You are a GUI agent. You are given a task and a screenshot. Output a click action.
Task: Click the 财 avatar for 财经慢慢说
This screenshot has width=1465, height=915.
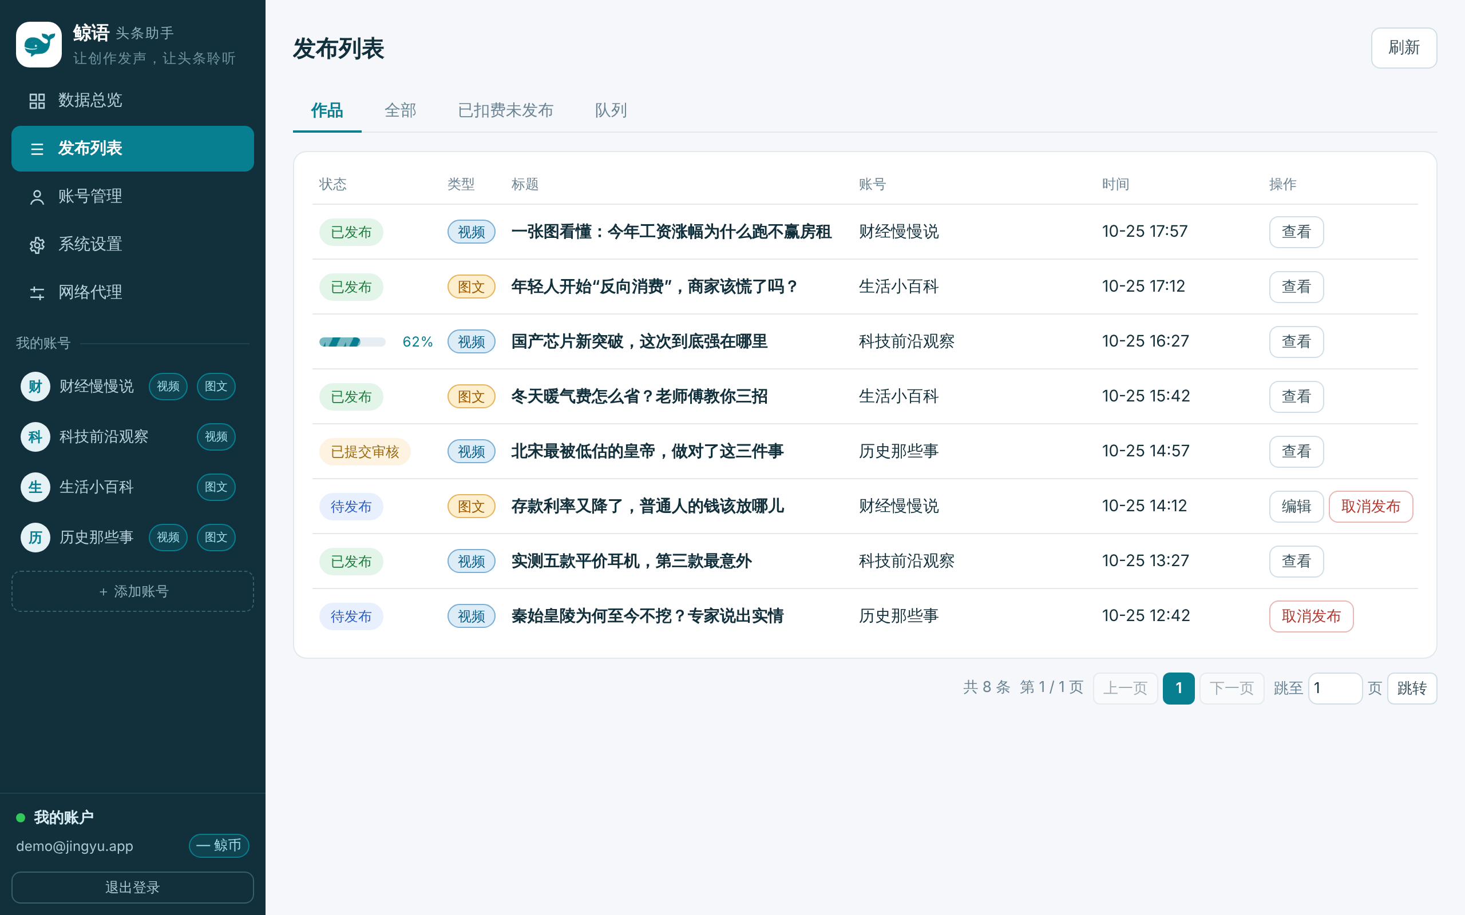(35, 386)
